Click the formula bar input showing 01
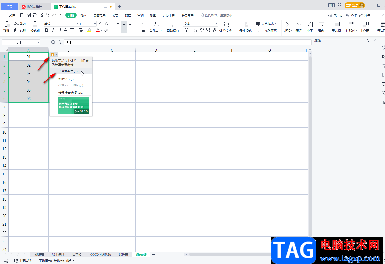The image size is (385, 264). (x=188, y=42)
